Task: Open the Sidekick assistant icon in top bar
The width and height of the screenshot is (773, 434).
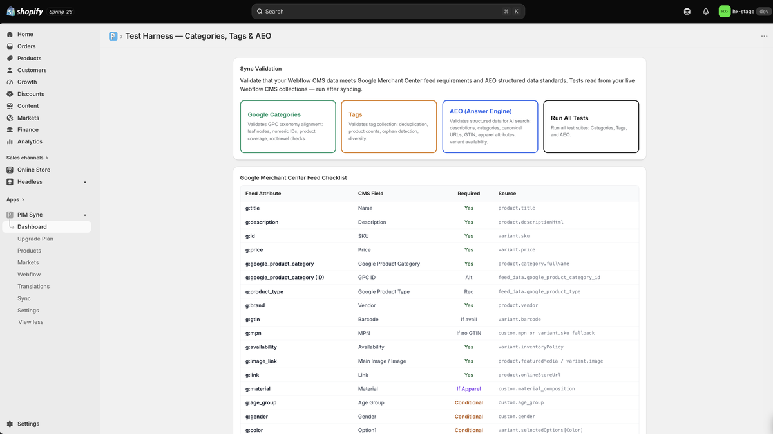Action: 687,12
